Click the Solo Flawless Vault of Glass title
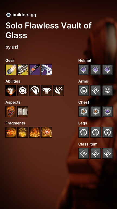 click(48, 31)
